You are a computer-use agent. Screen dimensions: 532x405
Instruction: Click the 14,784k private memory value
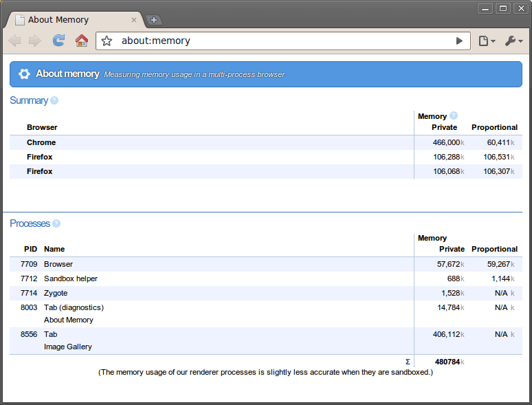[451, 307]
